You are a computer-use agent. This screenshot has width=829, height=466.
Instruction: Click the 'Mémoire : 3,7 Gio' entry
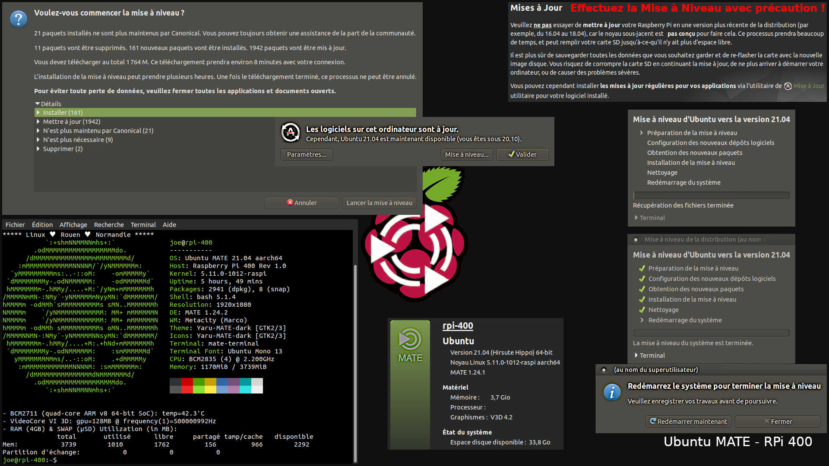(480, 397)
